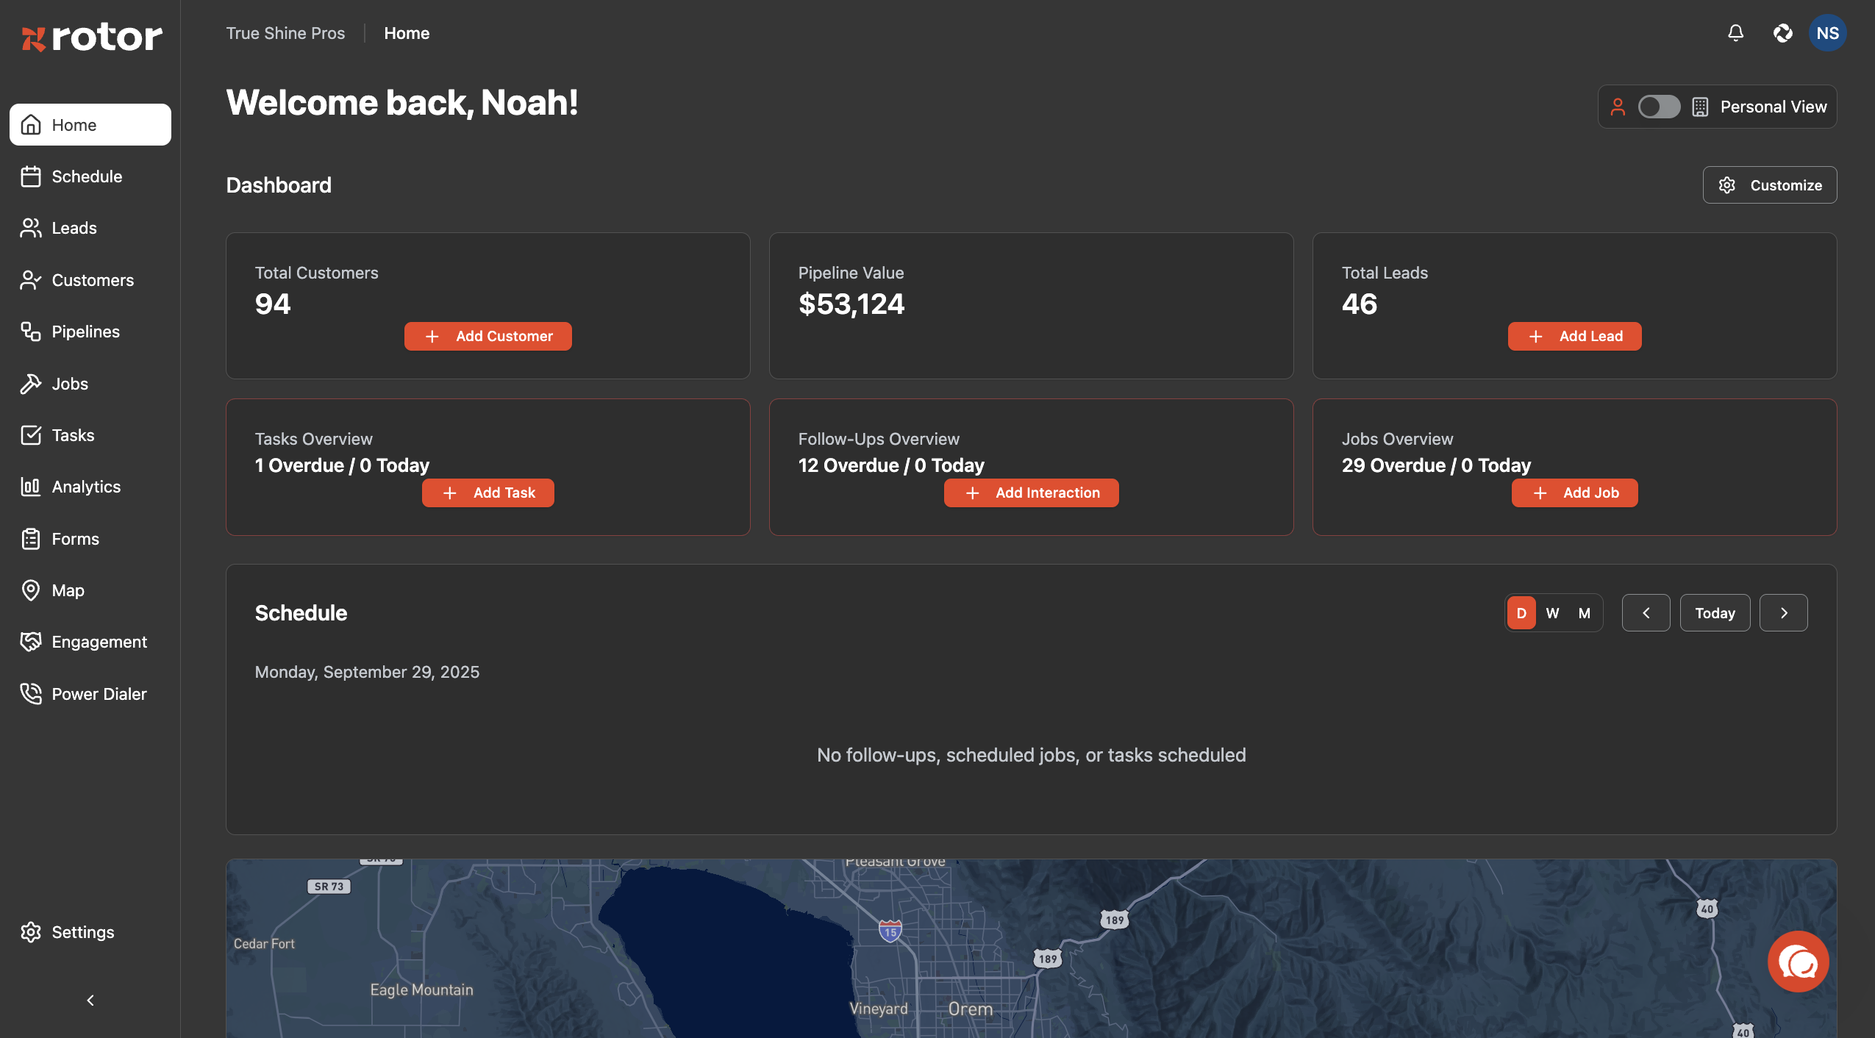The image size is (1875, 1038).
Task: Open the notifications bell icon
Action: [1735, 33]
